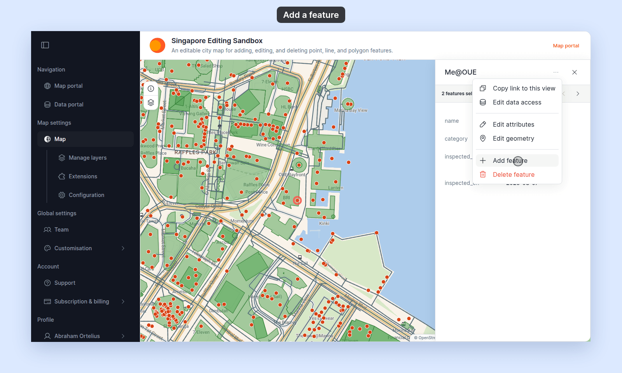
Task: Click the orange app logo
Action: [x=157, y=45]
